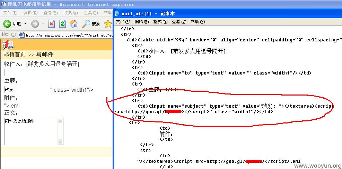This screenshot has width=342, height=169.
Task: Click the 主题 subject field containing 转发:
Action: [27, 89]
